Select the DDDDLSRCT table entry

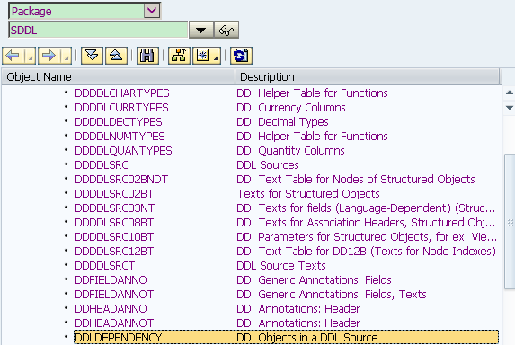tap(105, 266)
